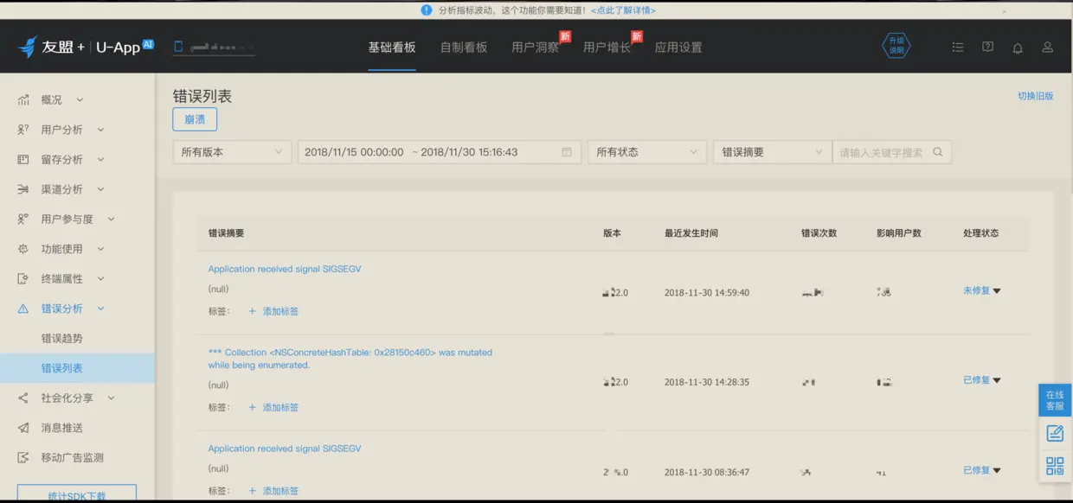
Task: Open the notifications bell icon
Action: click(x=1018, y=48)
